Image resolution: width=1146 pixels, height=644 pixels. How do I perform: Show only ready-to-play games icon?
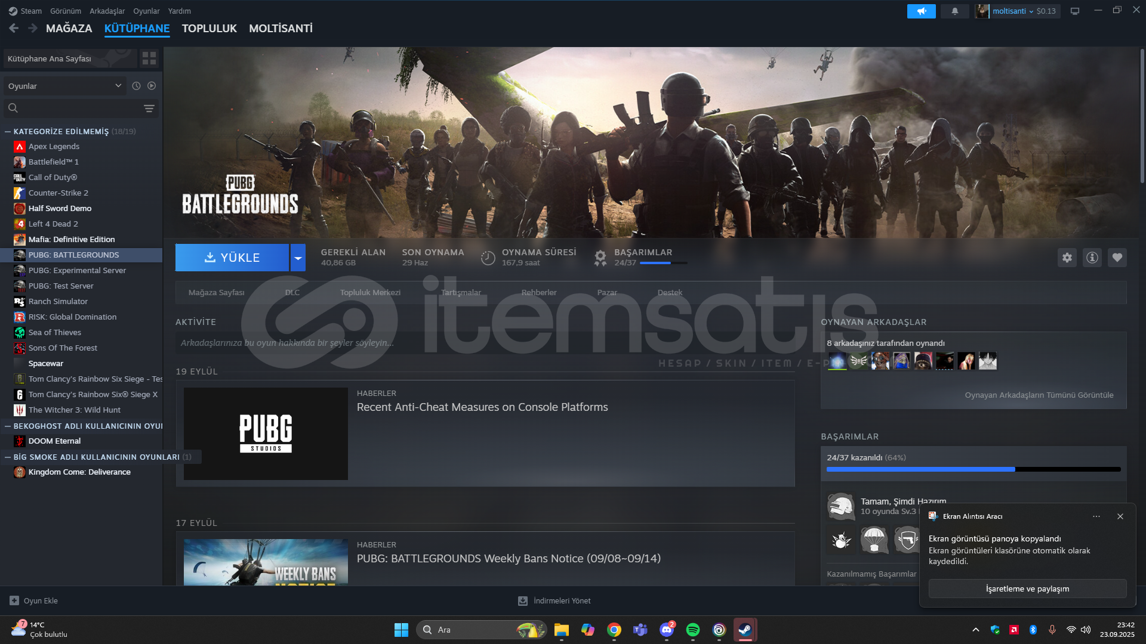(152, 86)
